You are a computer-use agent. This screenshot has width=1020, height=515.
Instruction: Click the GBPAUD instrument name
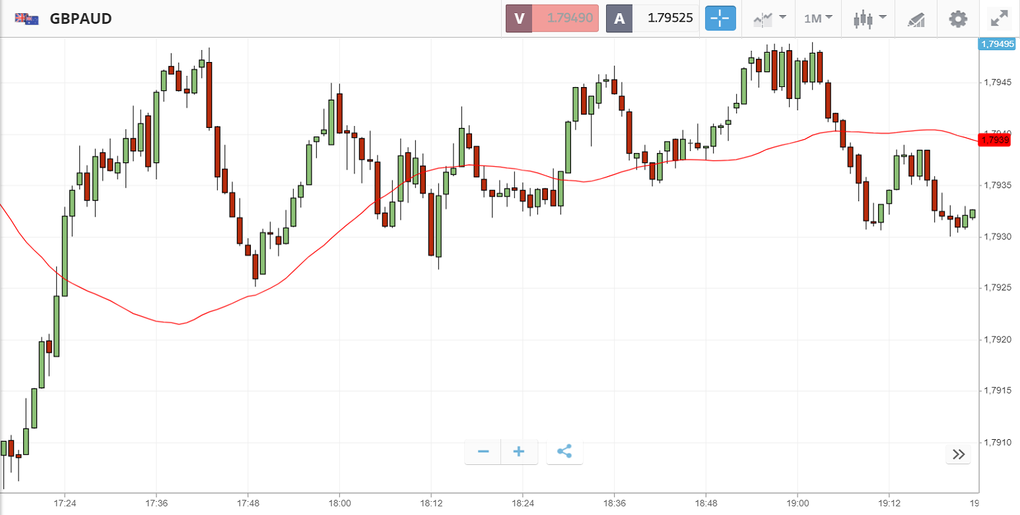81,18
